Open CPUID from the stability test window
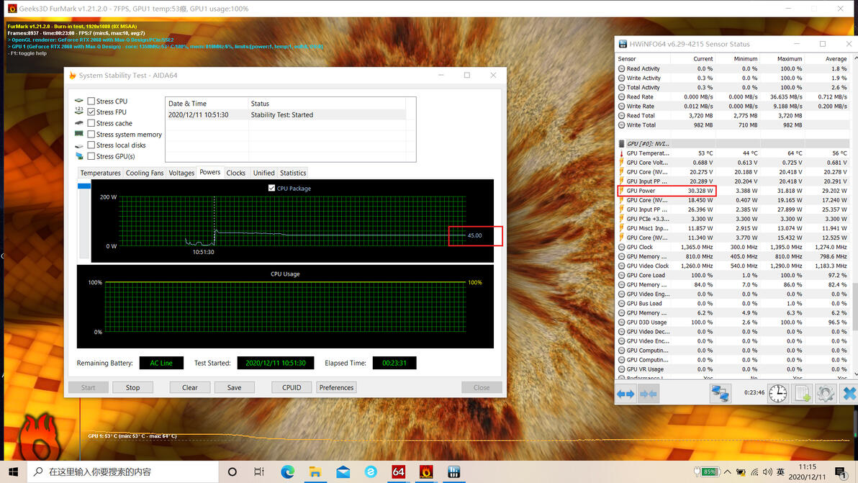Screen dimensions: 858x483 292,387
